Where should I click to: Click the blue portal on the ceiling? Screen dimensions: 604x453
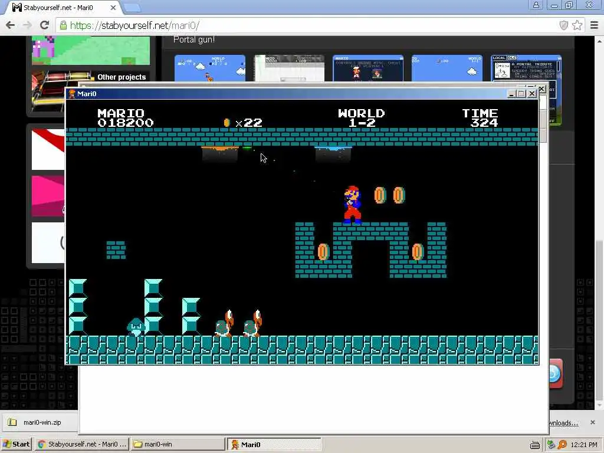pyautogui.click(x=333, y=148)
